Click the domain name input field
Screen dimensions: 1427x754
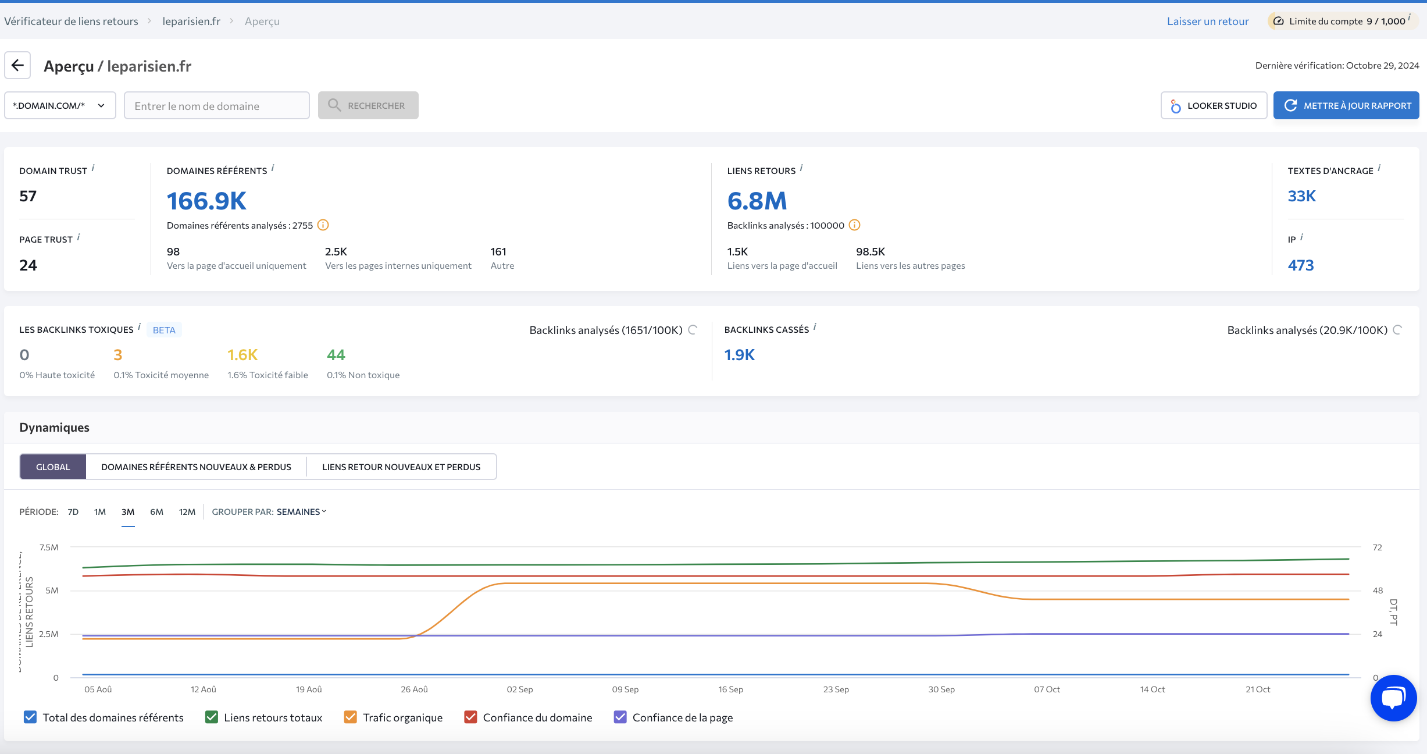point(217,105)
